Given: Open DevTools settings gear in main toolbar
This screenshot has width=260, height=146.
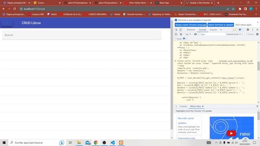Looking at the screenshot, I should click(x=248, y=30).
